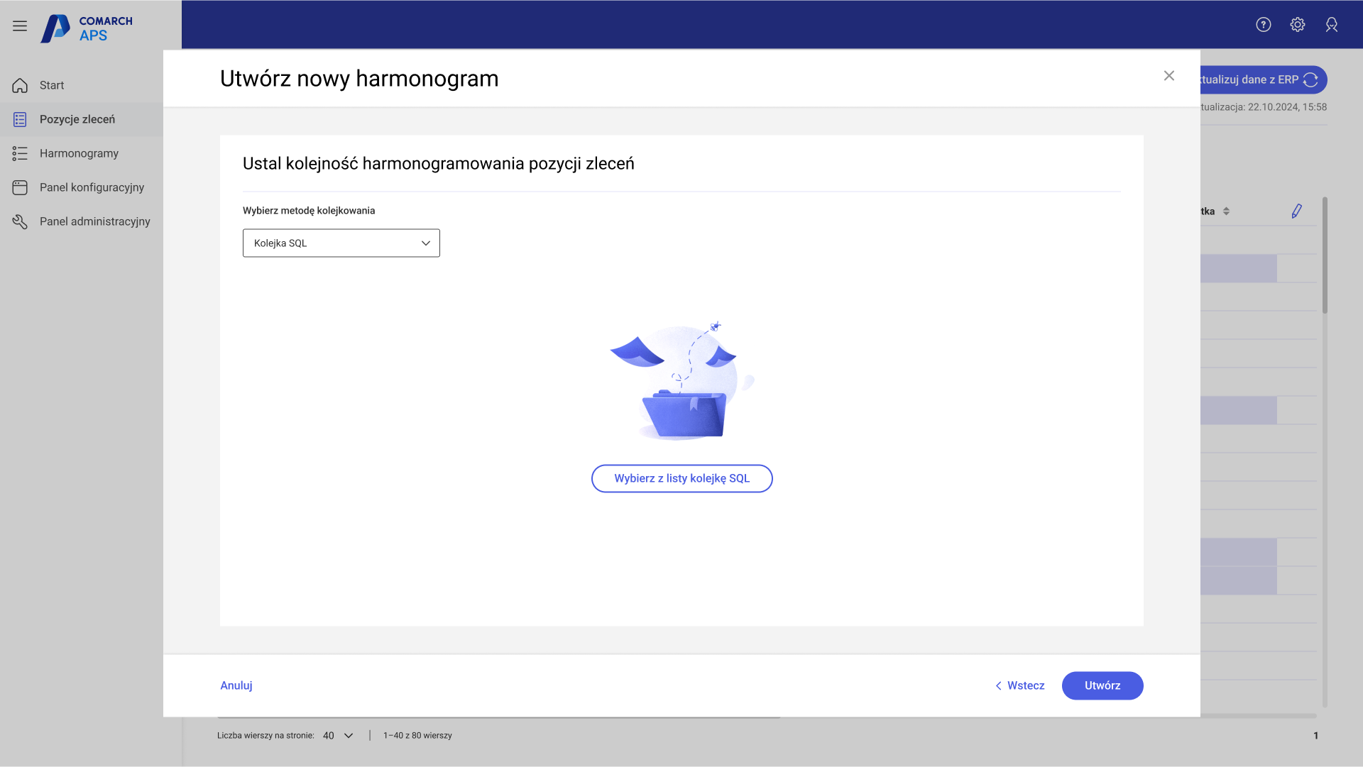Close the Utwórz nowy harmonogram dialog
Viewport: 1363px width, 767px height.
coord(1168,76)
